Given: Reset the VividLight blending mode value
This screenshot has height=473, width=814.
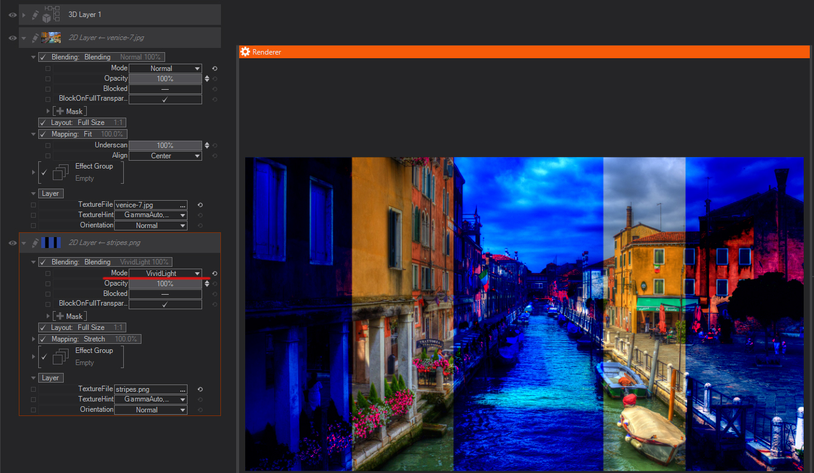Looking at the screenshot, I should click(x=214, y=273).
